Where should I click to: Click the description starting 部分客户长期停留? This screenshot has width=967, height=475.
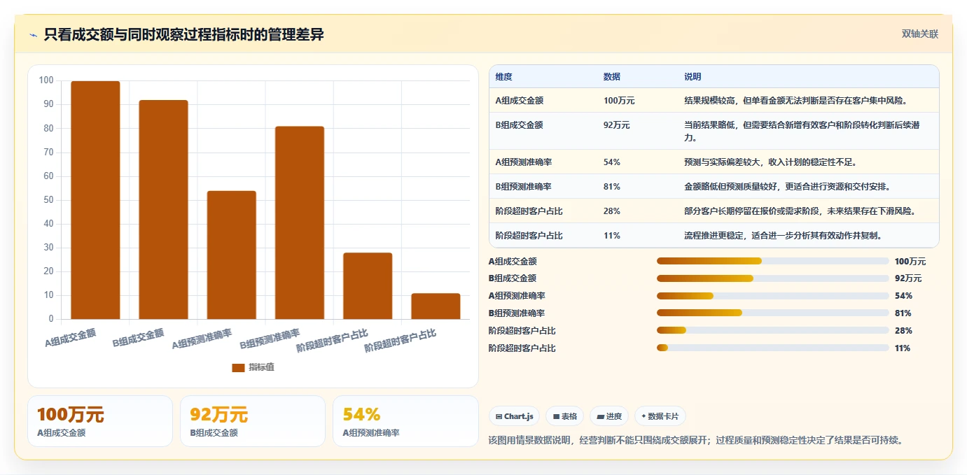(x=800, y=211)
